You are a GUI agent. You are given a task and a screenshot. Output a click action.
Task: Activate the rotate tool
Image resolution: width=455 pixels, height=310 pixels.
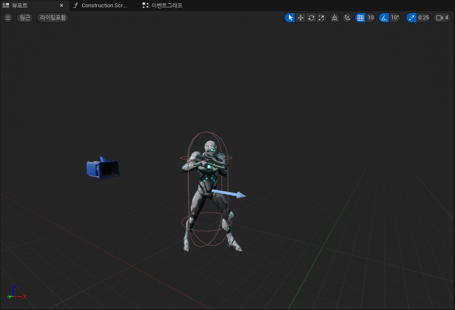(311, 18)
